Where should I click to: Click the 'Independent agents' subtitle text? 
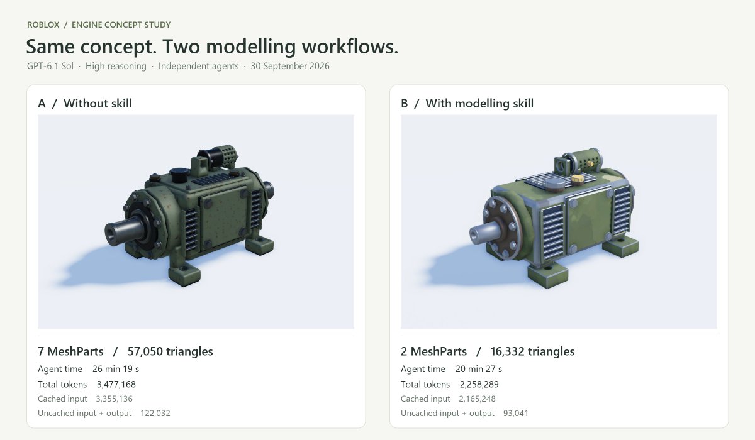[x=199, y=66]
